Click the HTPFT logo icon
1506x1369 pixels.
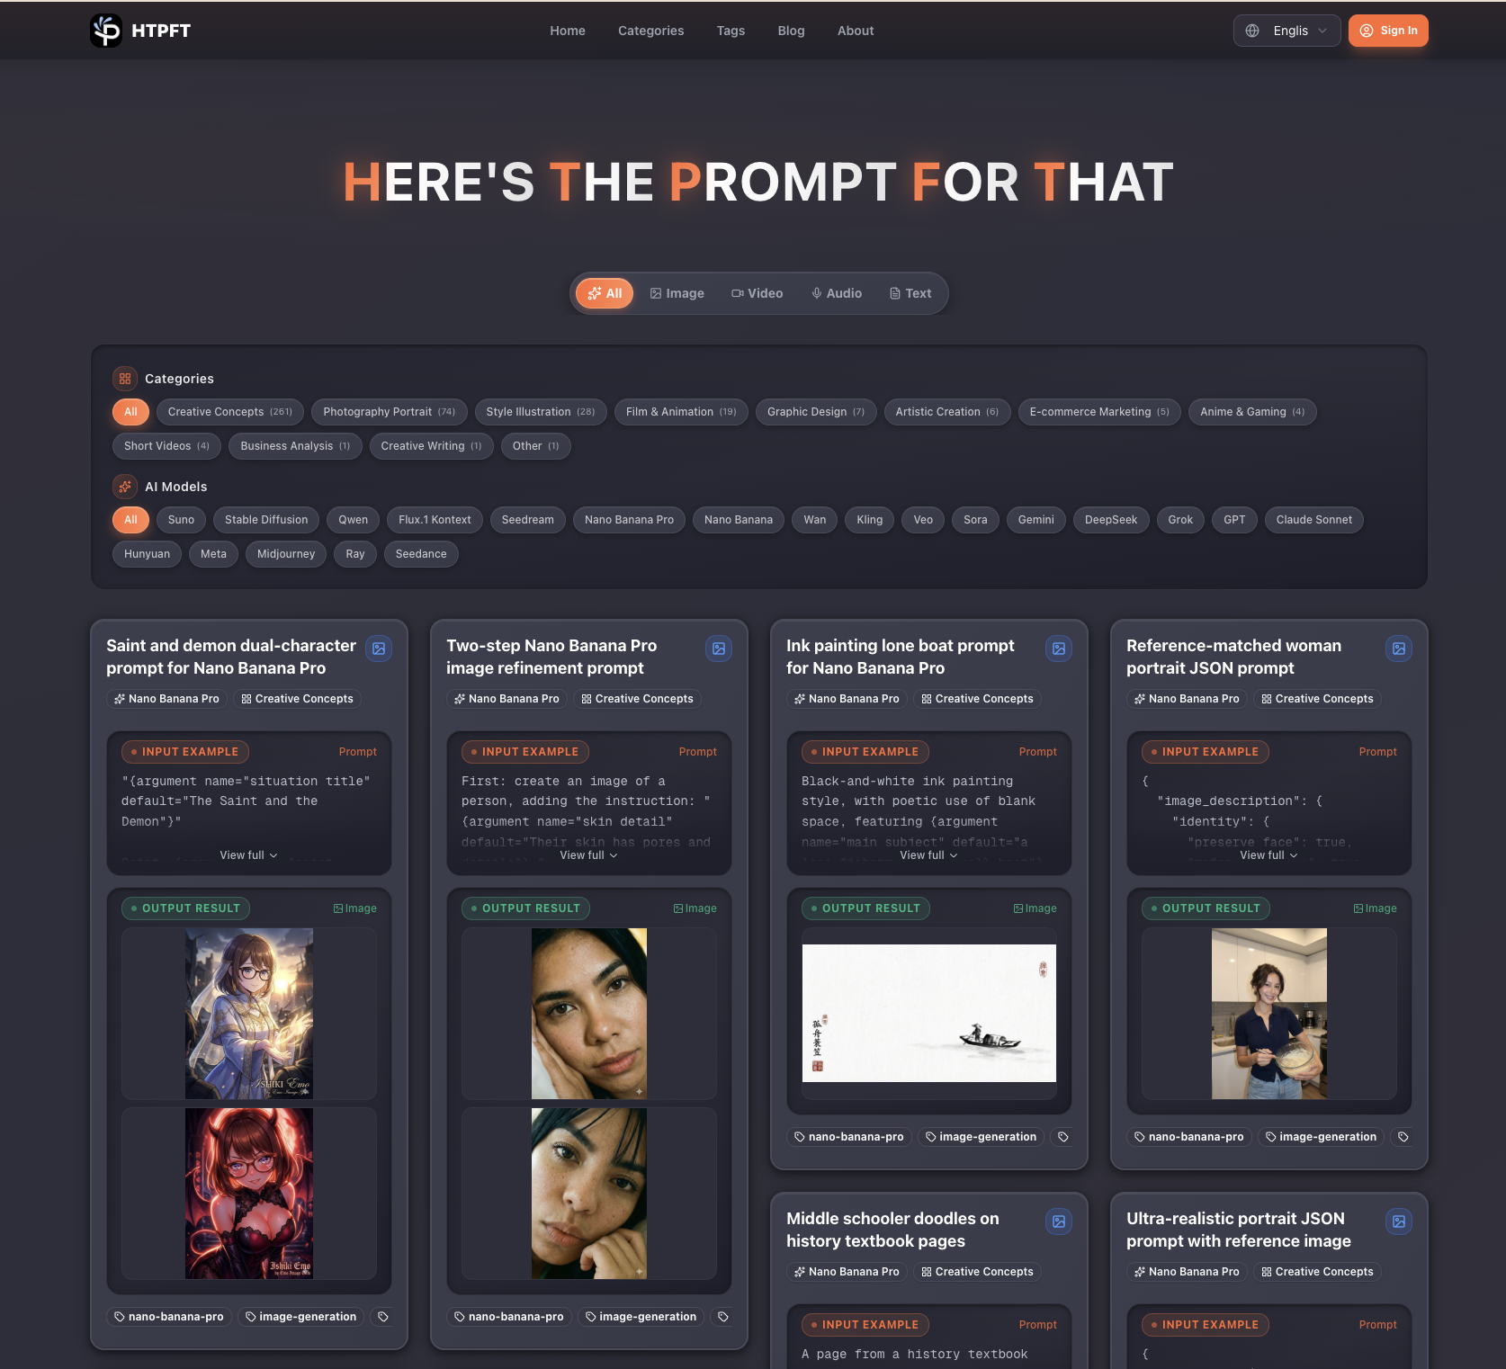[106, 31]
